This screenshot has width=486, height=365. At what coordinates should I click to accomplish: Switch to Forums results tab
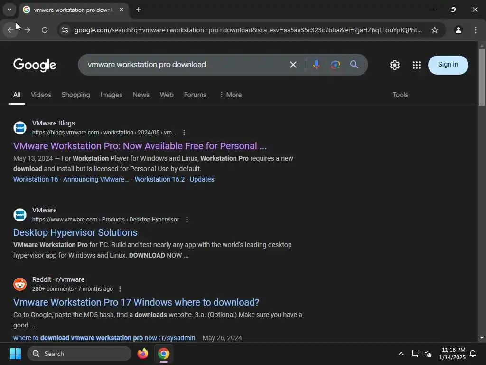pos(195,95)
